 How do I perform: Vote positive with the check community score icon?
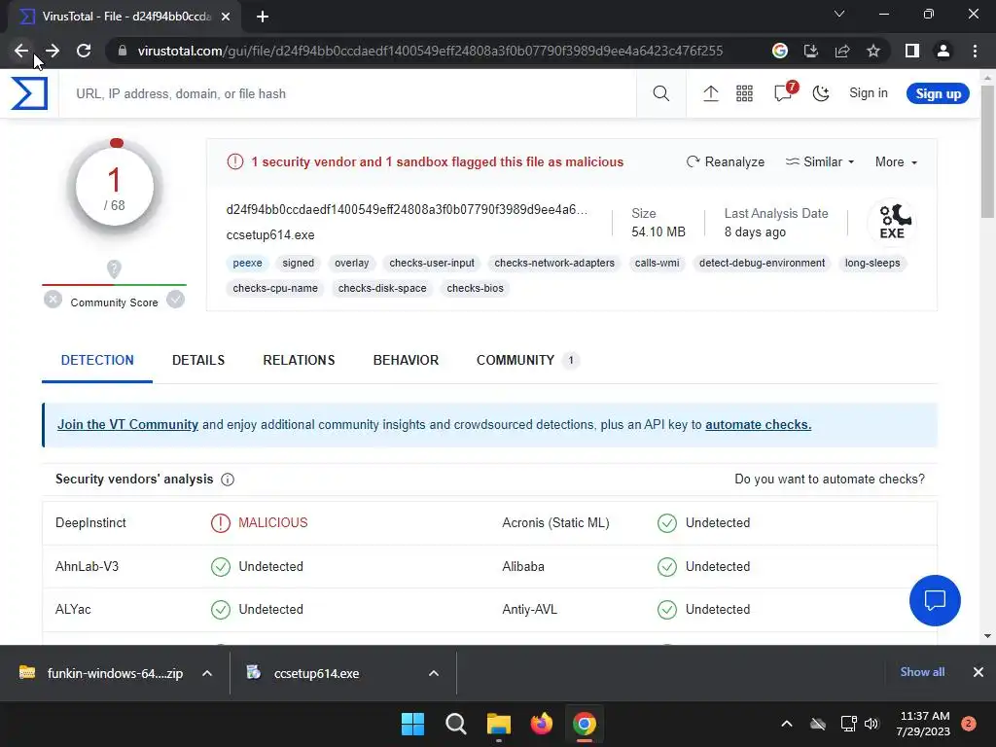(175, 299)
